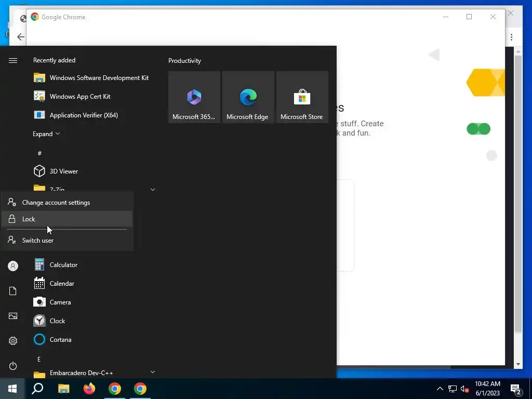Launch Firefox from the taskbar
Image resolution: width=532 pixels, height=399 pixels.
(89, 389)
